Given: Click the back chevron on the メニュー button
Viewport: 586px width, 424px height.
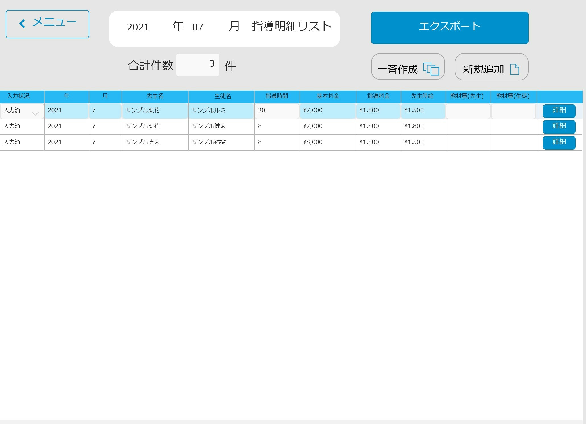Looking at the screenshot, I should click(x=22, y=24).
